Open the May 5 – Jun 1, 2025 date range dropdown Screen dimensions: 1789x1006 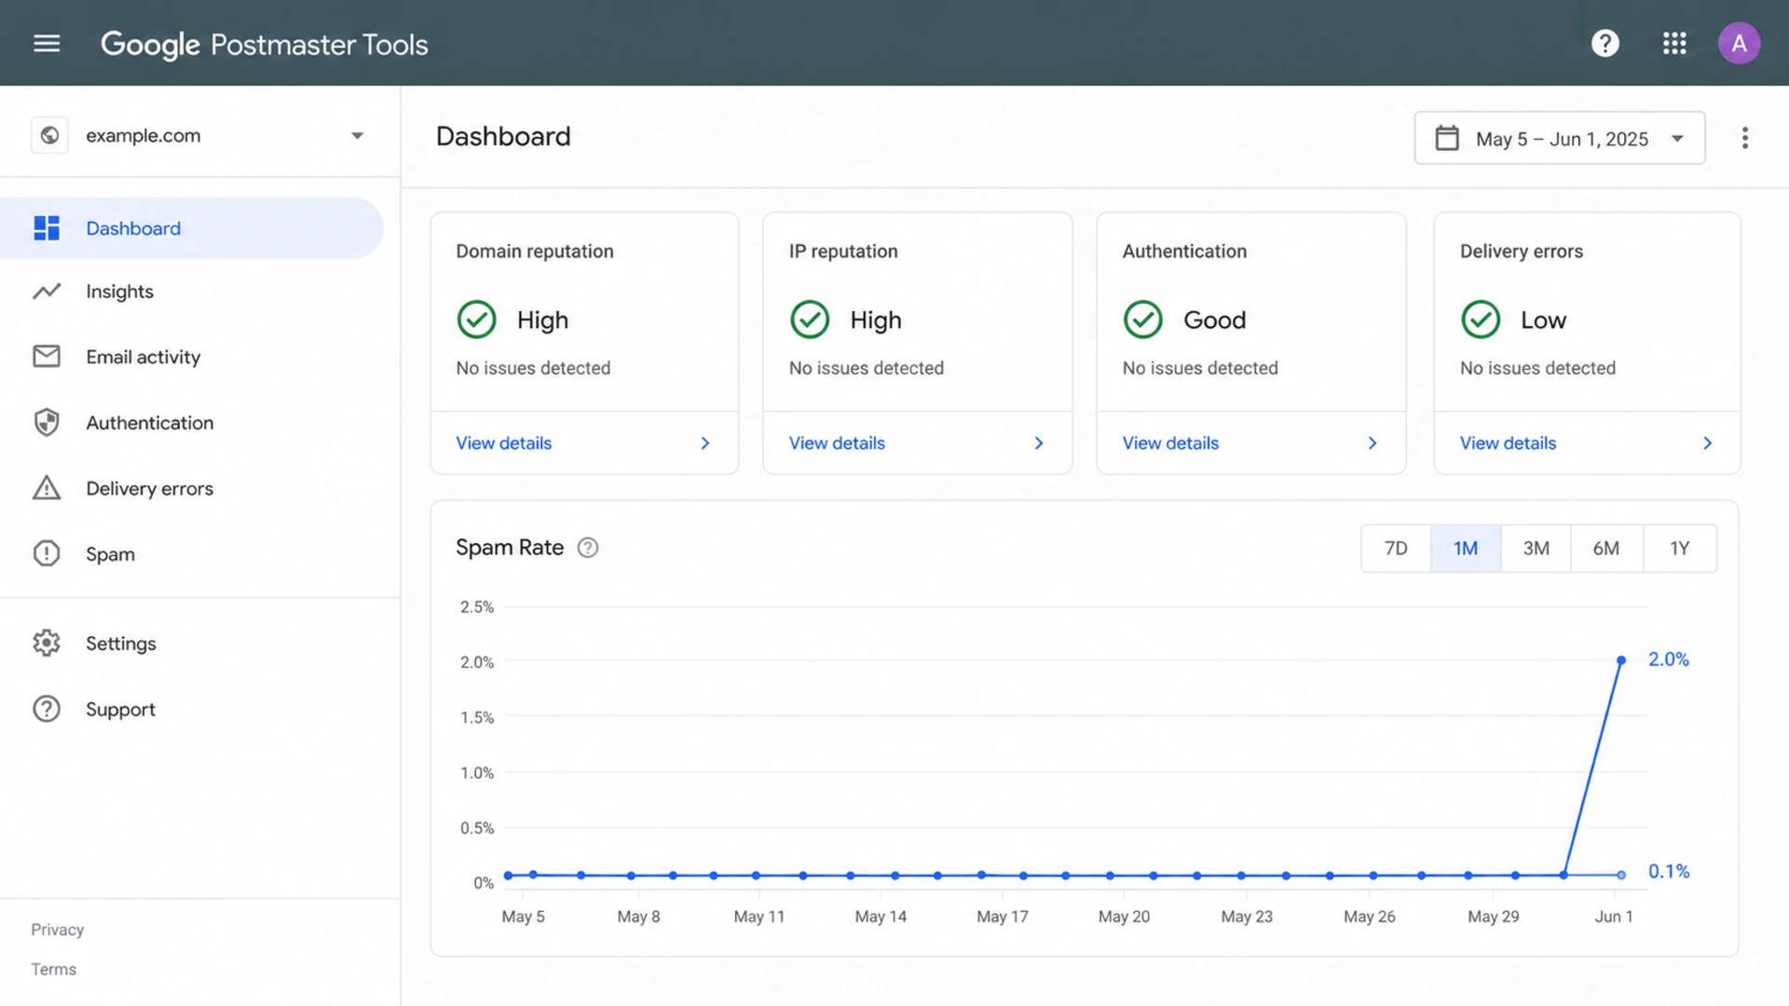click(x=1560, y=139)
